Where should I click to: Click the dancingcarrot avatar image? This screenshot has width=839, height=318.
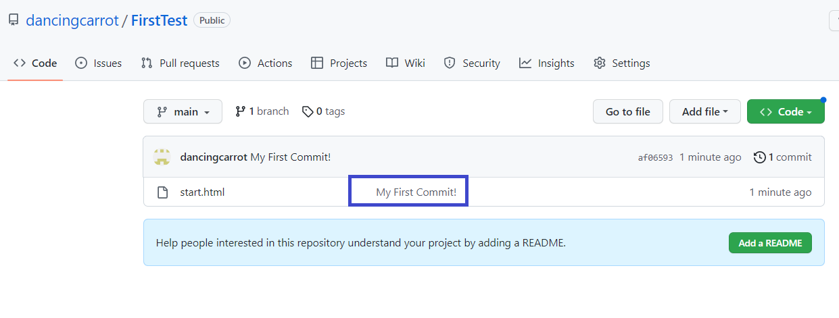pyautogui.click(x=162, y=157)
